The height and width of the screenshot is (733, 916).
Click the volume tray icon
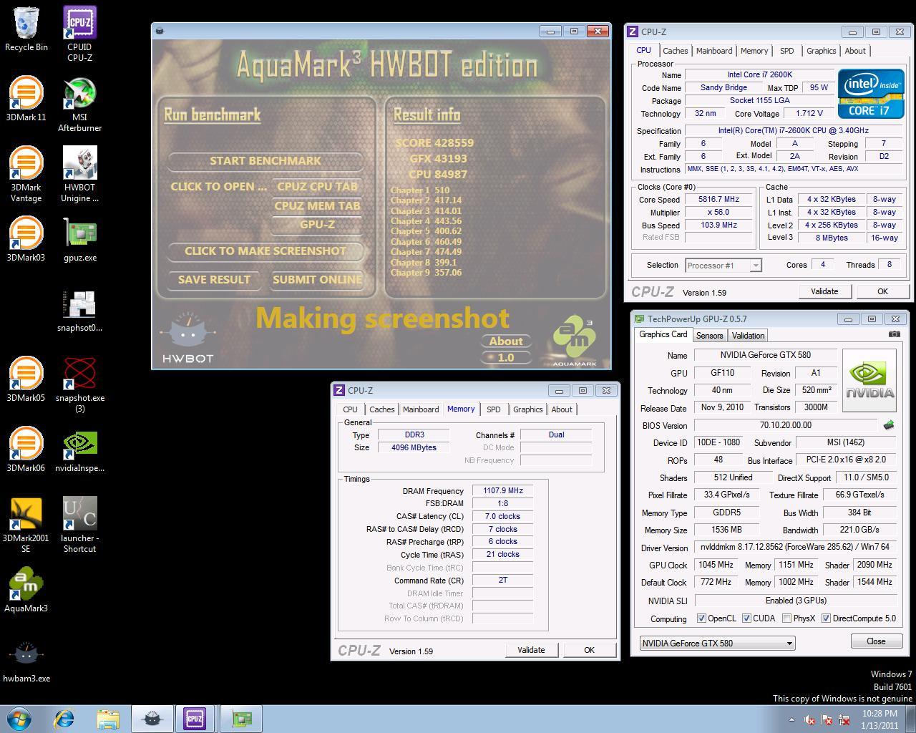coord(810,719)
